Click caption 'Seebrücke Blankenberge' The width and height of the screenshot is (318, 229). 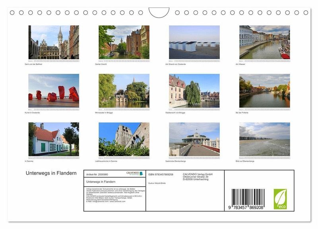[175, 161]
